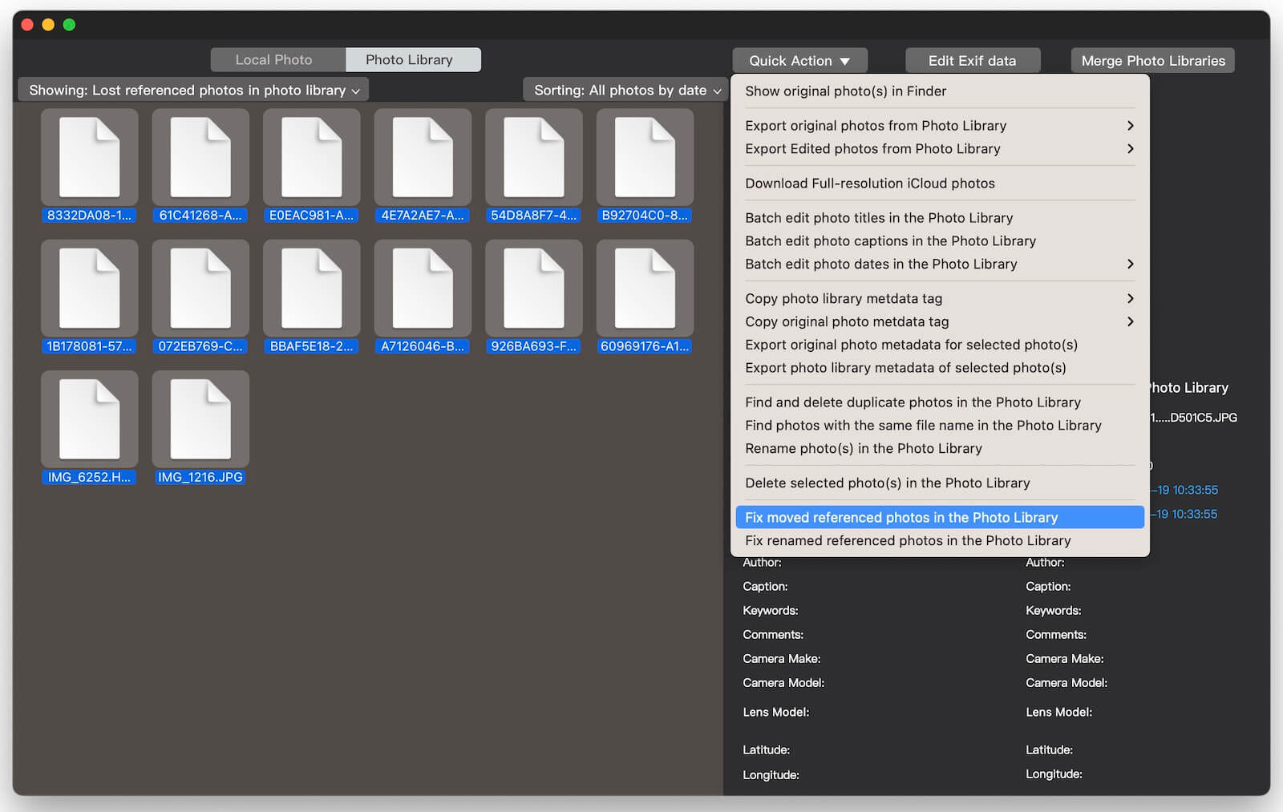The width and height of the screenshot is (1283, 812).
Task: Choose Show original photo(s) in Finder
Action: pos(940,91)
